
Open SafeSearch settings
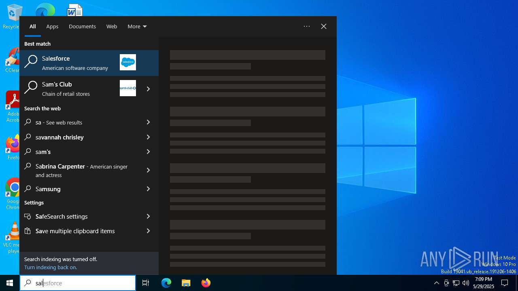[79, 216]
